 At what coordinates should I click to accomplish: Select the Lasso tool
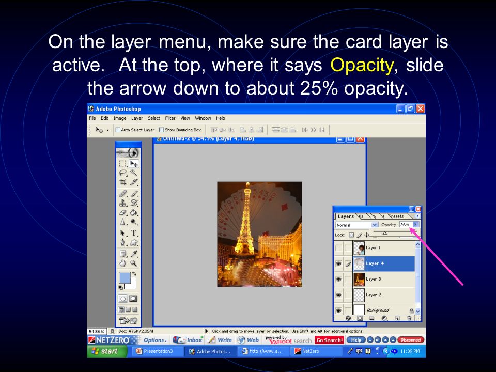coord(123,173)
